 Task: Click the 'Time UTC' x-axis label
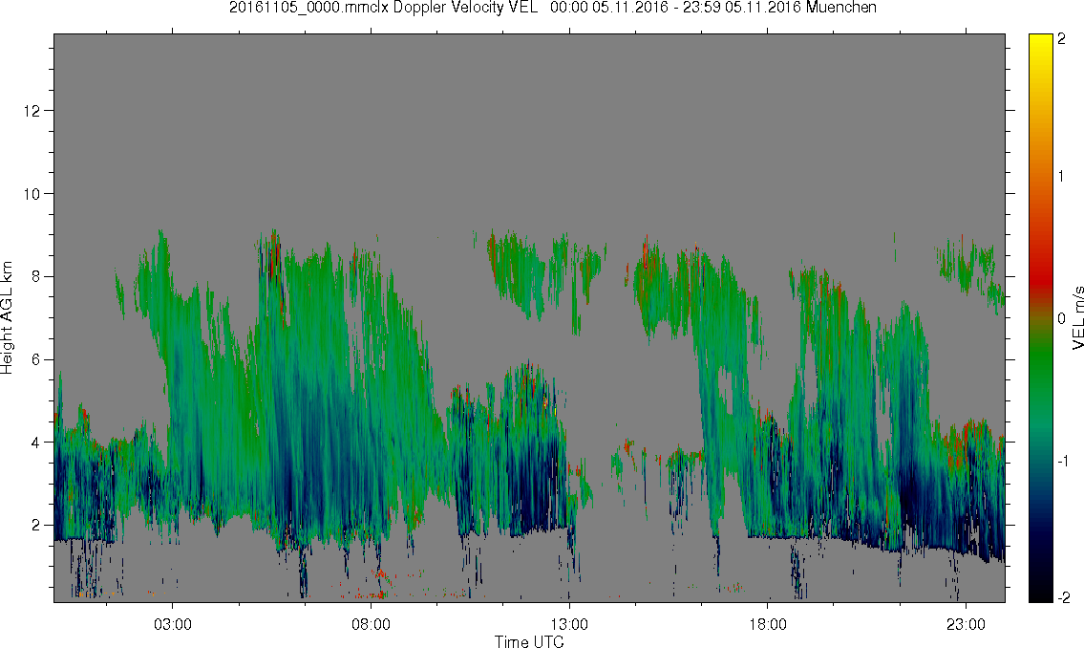tap(529, 641)
